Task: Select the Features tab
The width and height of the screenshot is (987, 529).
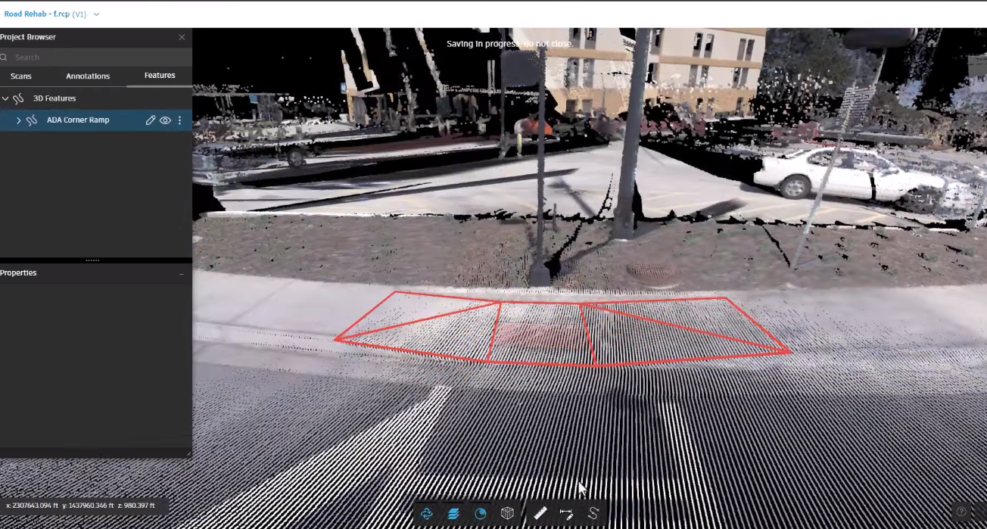Action: (x=160, y=76)
